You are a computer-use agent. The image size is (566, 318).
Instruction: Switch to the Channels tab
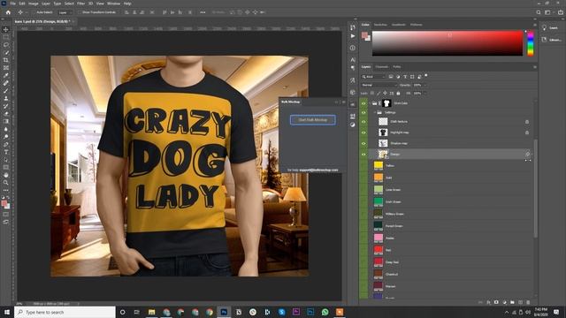coord(381,67)
